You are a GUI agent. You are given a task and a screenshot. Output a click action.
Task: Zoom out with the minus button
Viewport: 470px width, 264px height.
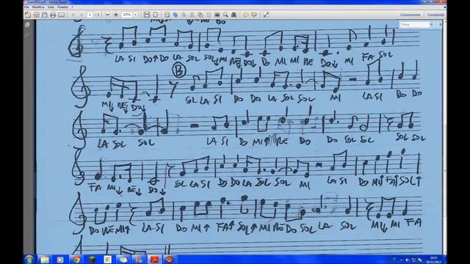tap(107, 15)
